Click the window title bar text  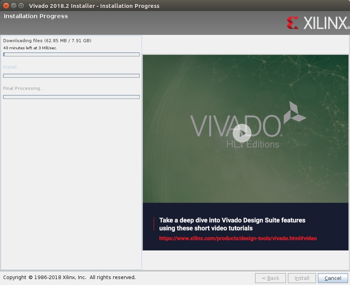(94, 6)
